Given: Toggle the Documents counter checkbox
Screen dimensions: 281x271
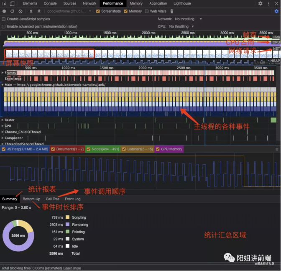Looking at the screenshot, I should (53, 149).
